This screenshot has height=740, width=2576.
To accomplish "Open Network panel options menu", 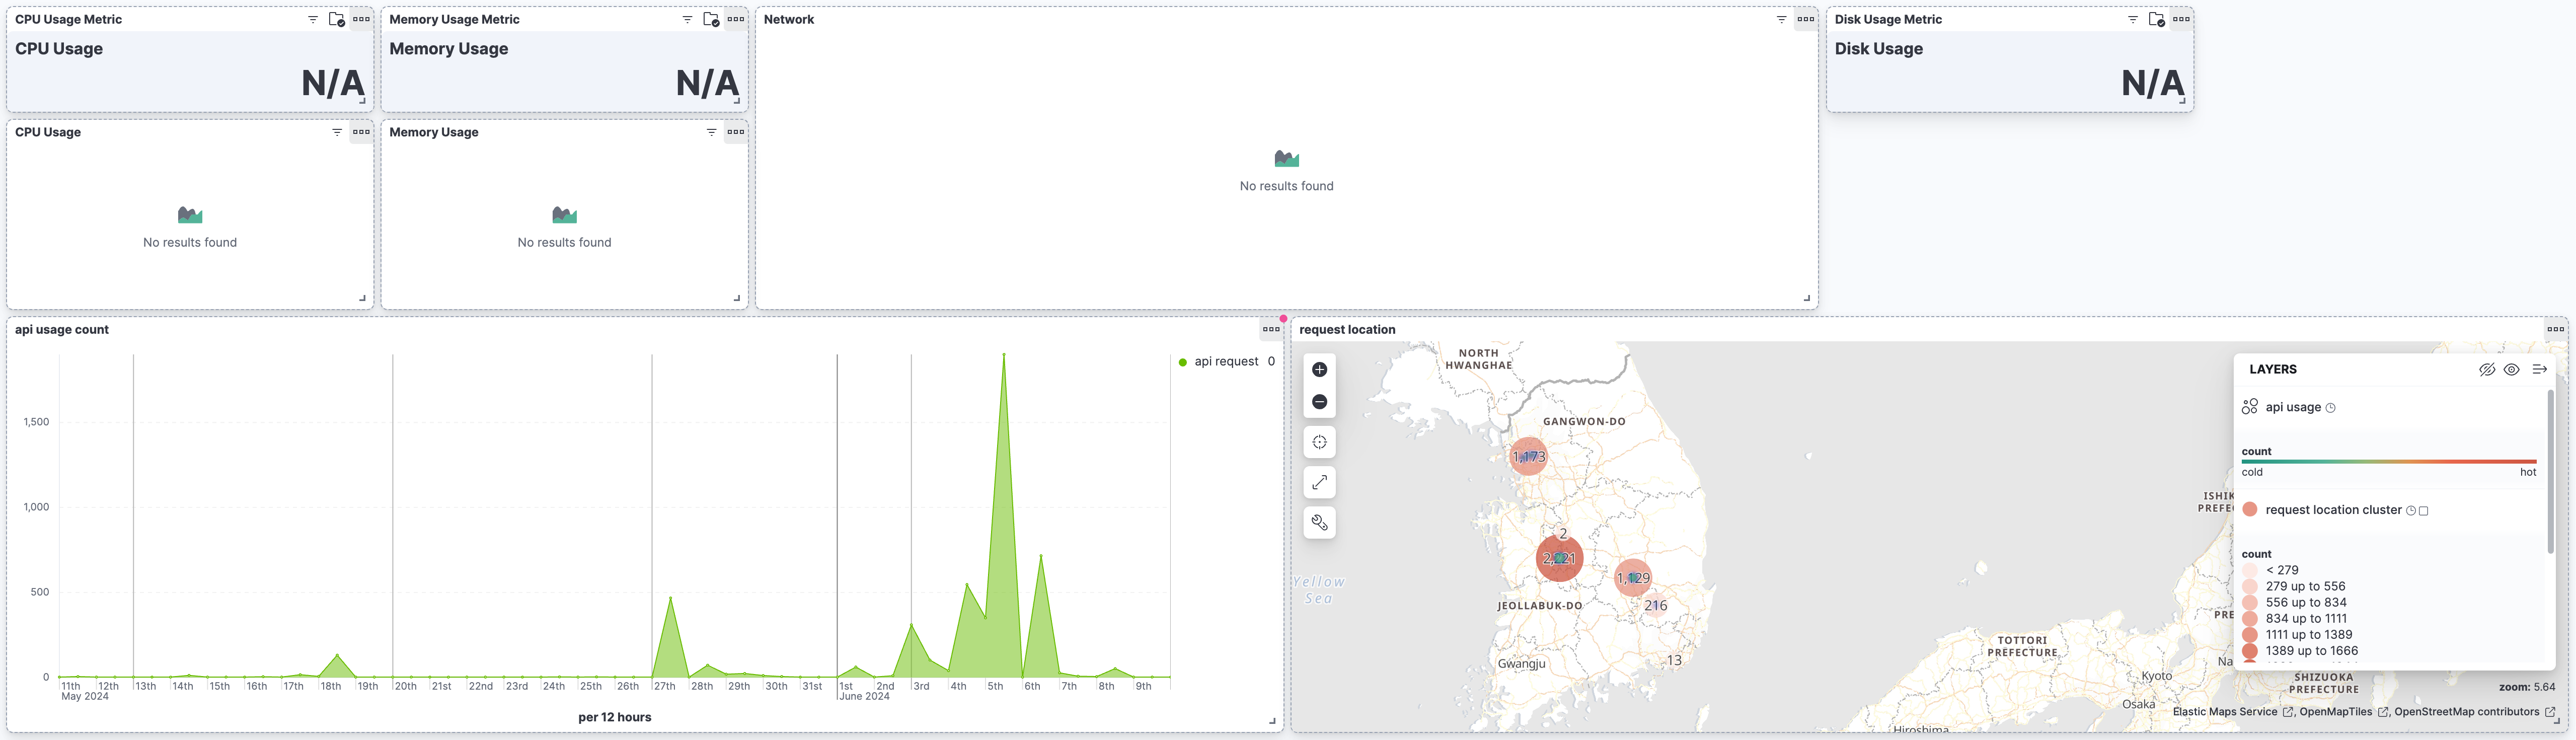I will pos(1805,19).
